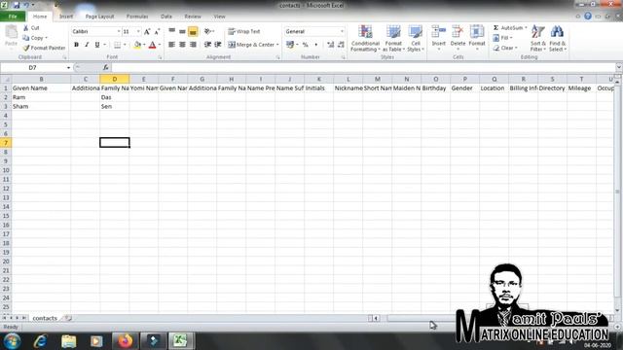
Task: Open the font size dropdown
Action: (138, 31)
